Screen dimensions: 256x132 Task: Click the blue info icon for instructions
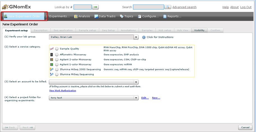(144, 37)
